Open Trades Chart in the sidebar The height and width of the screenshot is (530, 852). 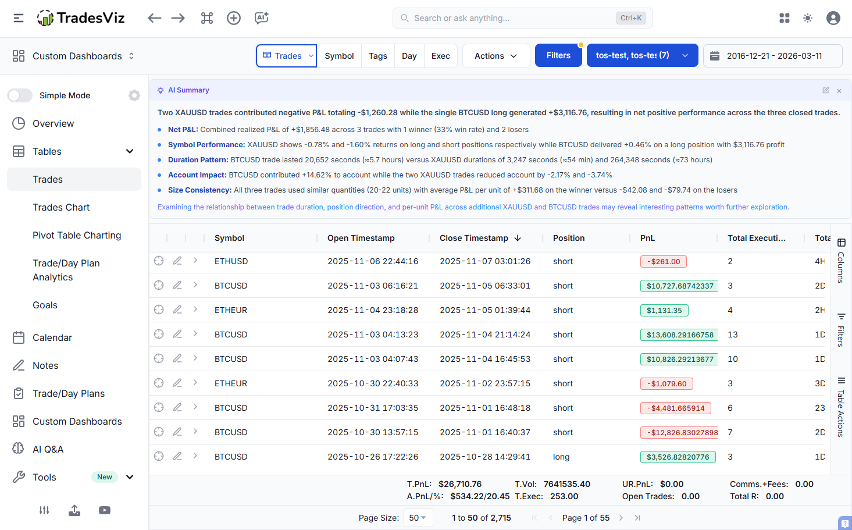pyautogui.click(x=61, y=207)
